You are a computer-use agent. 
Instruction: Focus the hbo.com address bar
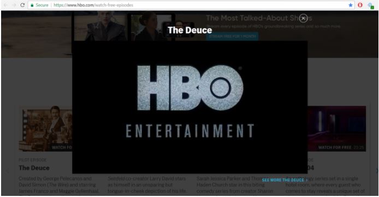(x=191, y=5)
